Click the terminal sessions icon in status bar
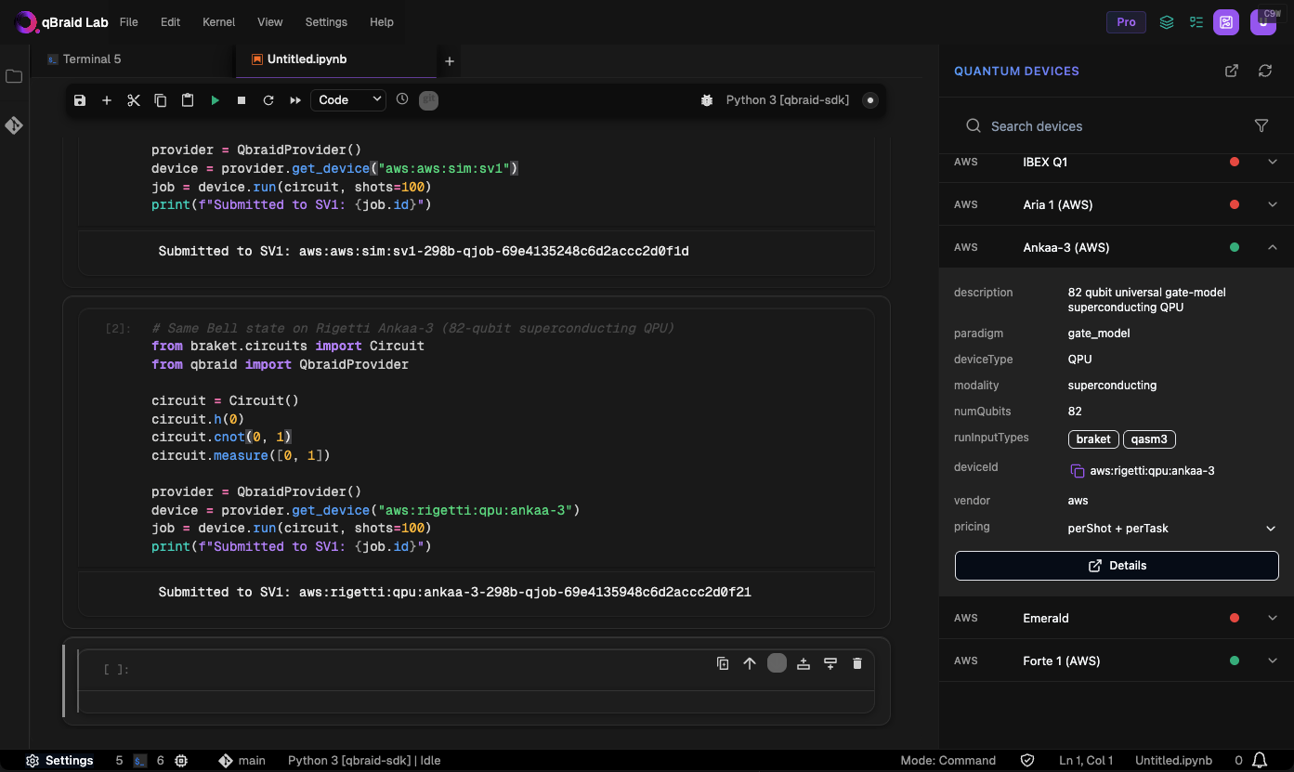The height and width of the screenshot is (772, 1294). coord(140,760)
